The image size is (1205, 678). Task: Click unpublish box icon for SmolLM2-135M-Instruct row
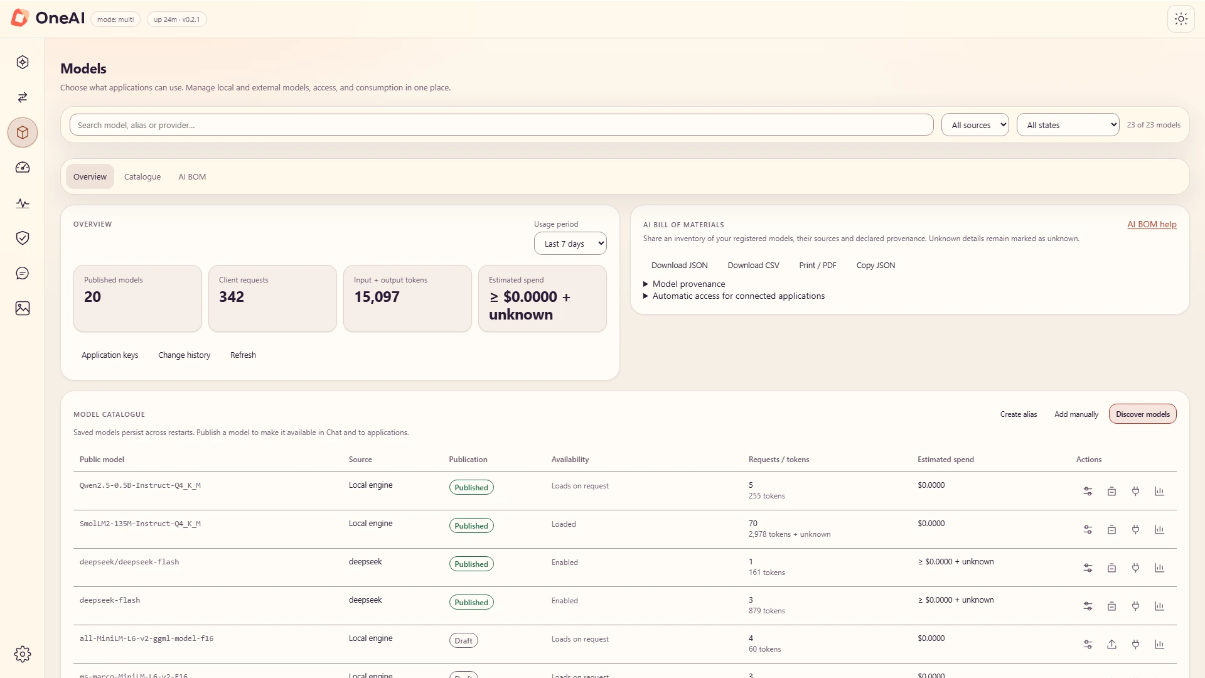pos(1111,530)
